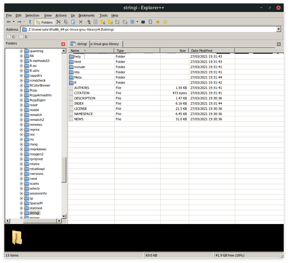Select the C: drive button
The width and height of the screenshot is (288, 263).
11,37
